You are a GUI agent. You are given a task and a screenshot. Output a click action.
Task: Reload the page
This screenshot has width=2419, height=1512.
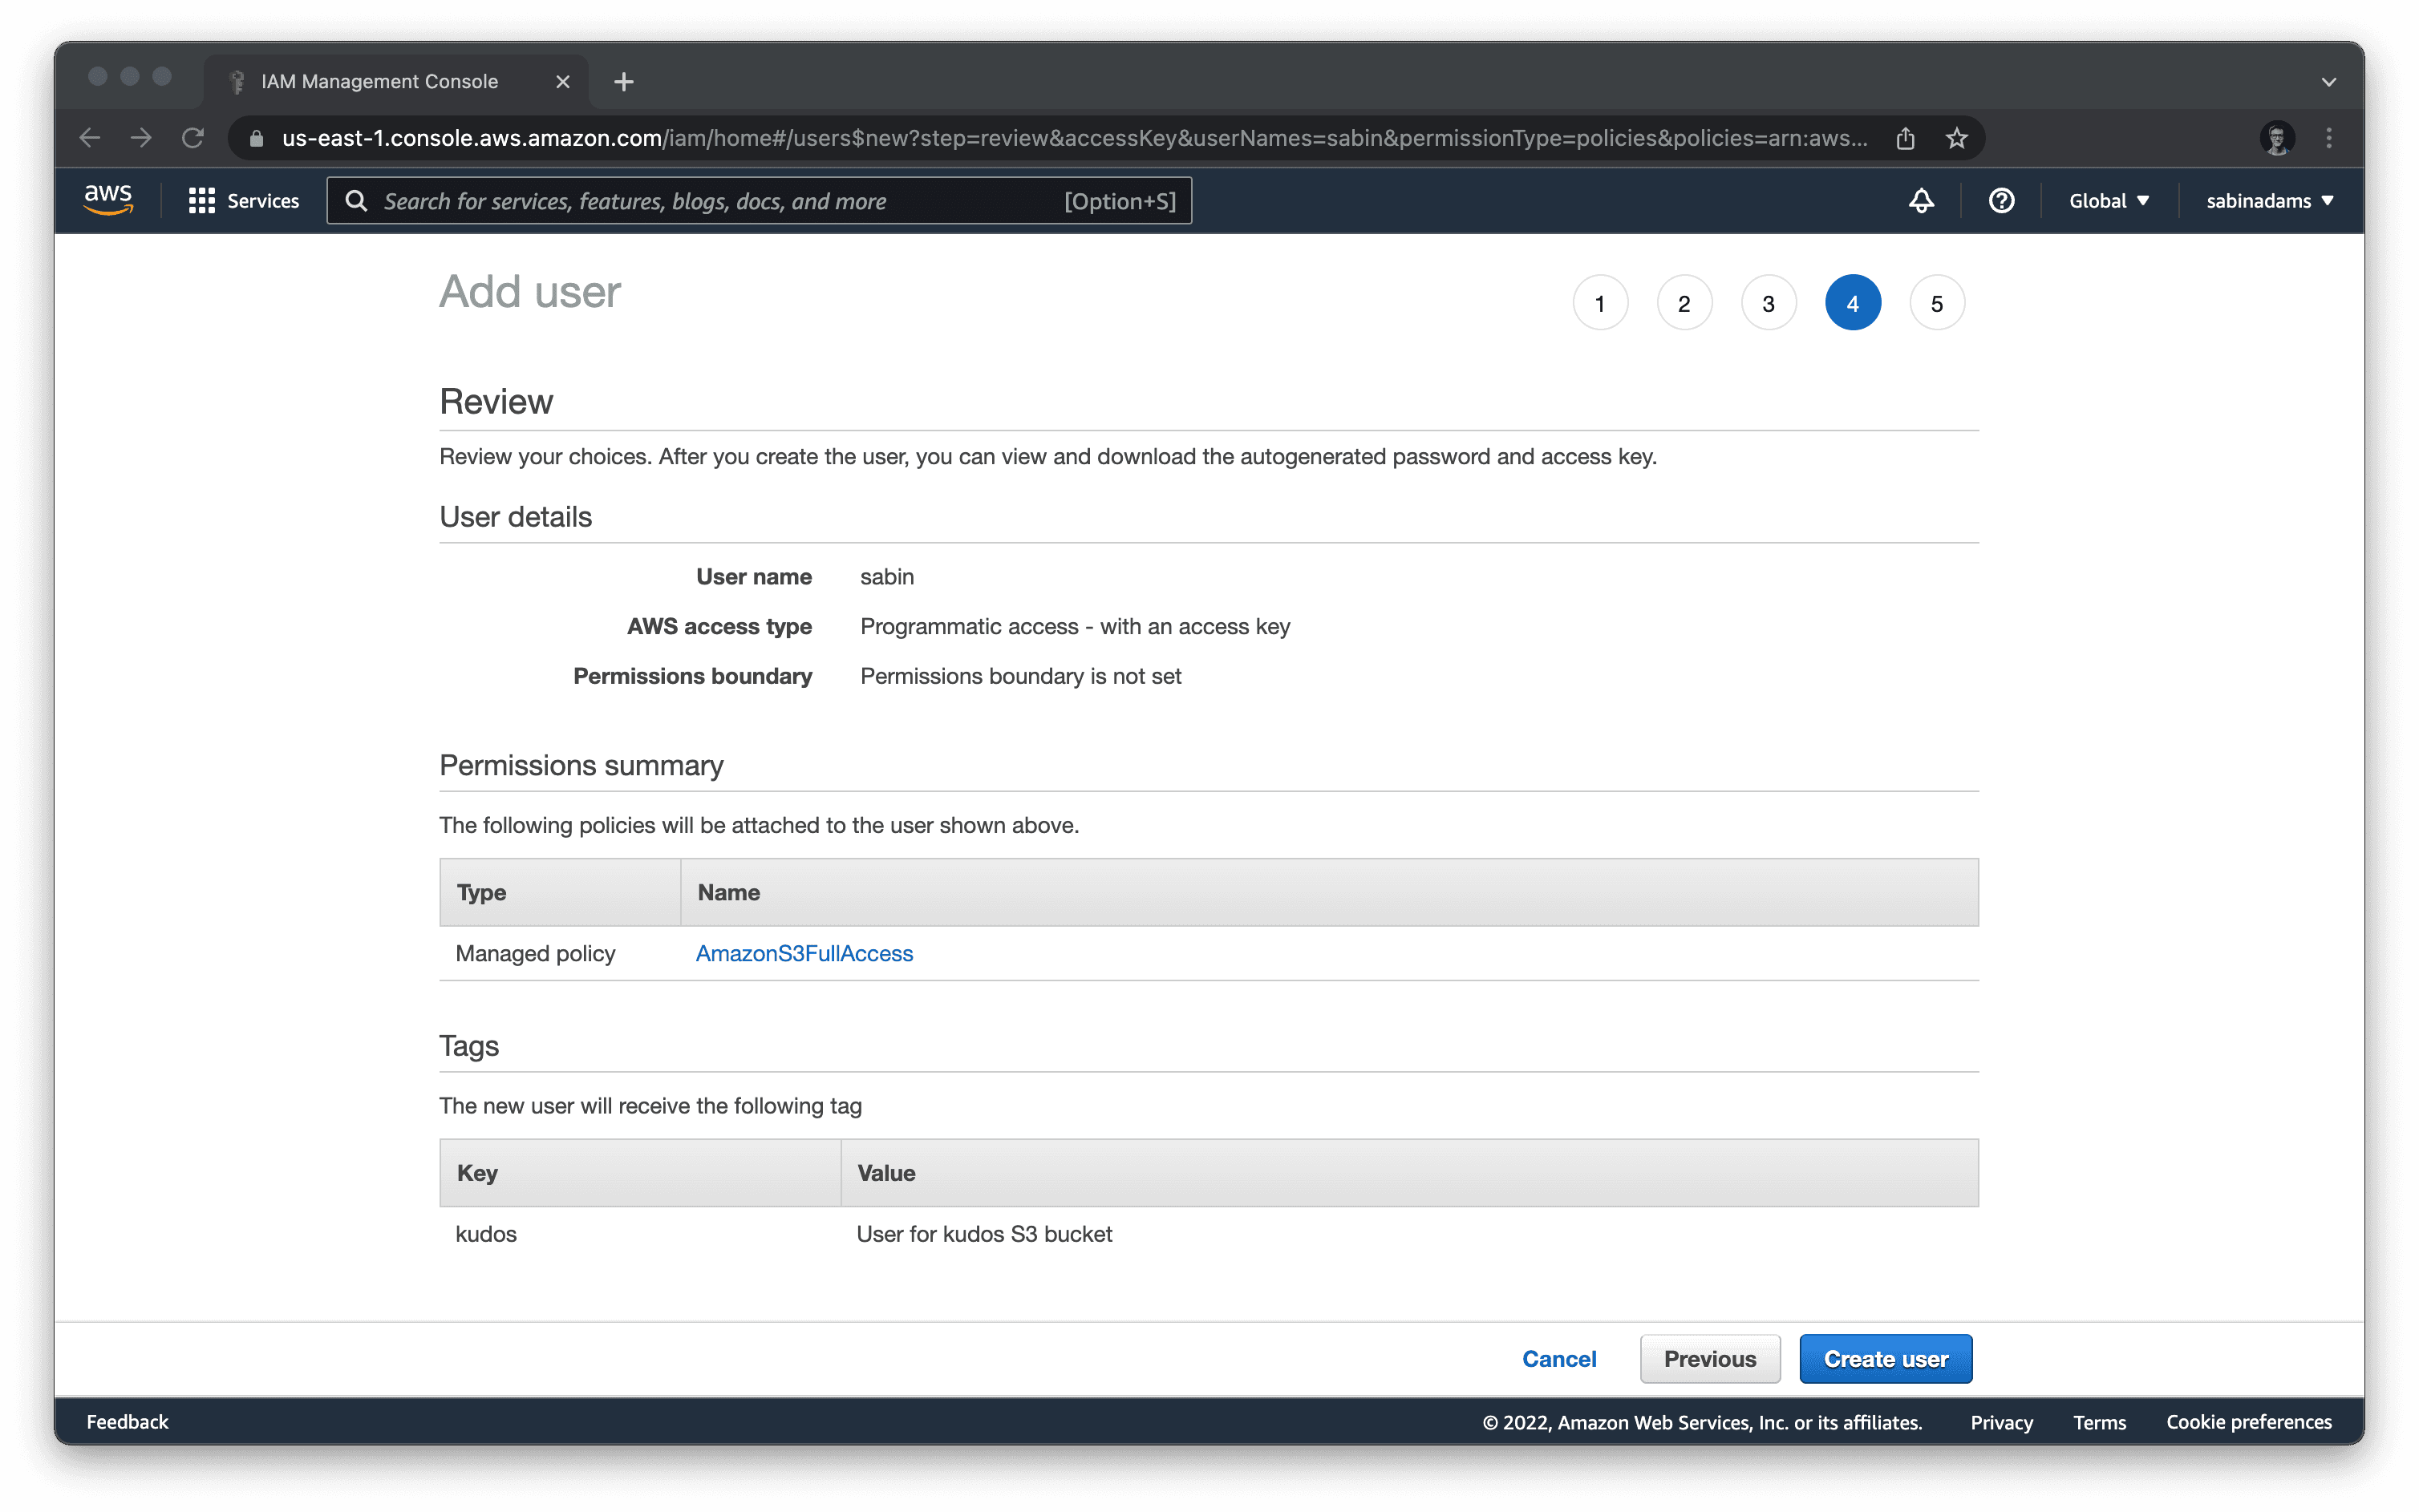click(x=193, y=138)
